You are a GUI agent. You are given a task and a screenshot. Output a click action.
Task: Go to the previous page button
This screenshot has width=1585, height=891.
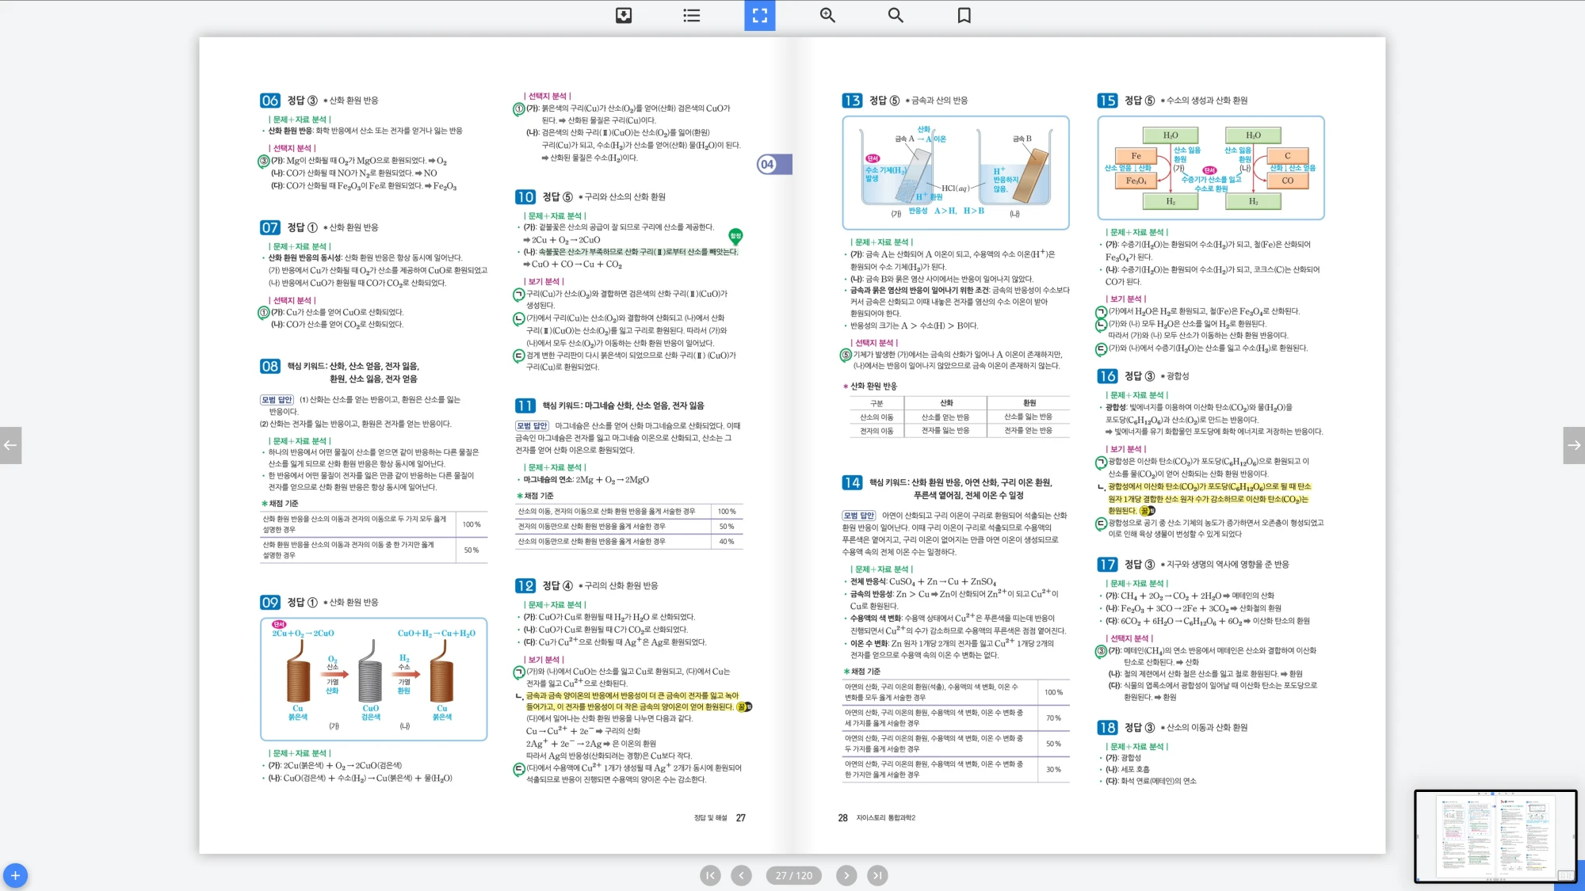pyautogui.click(x=741, y=875)
